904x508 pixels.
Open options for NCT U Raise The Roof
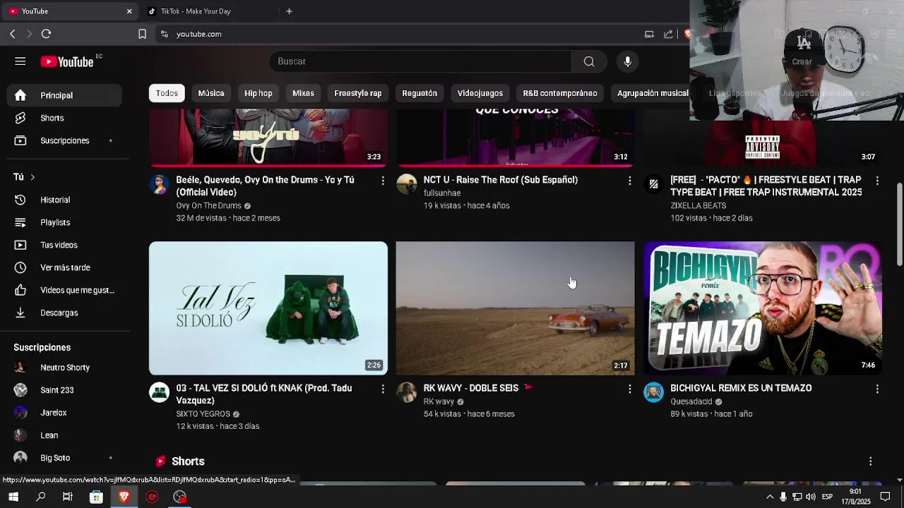click(x=630, y=181)
